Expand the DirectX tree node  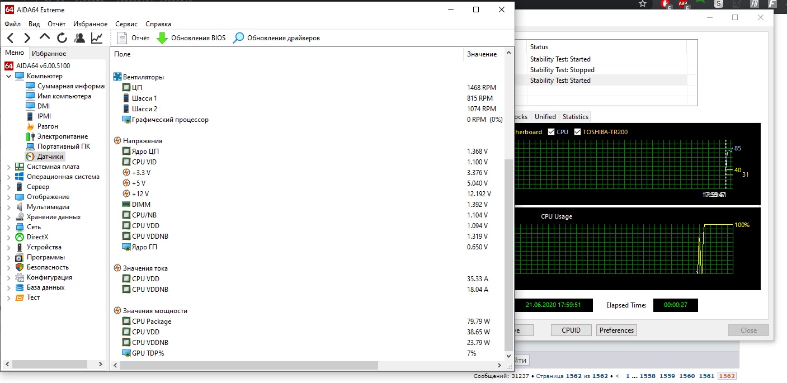click(x=8, y=237)
